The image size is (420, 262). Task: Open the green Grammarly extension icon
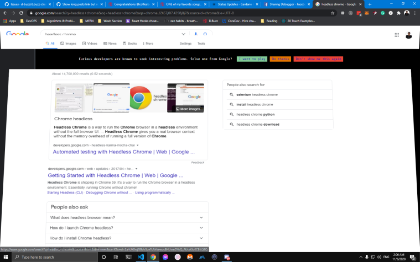[383, 13]
